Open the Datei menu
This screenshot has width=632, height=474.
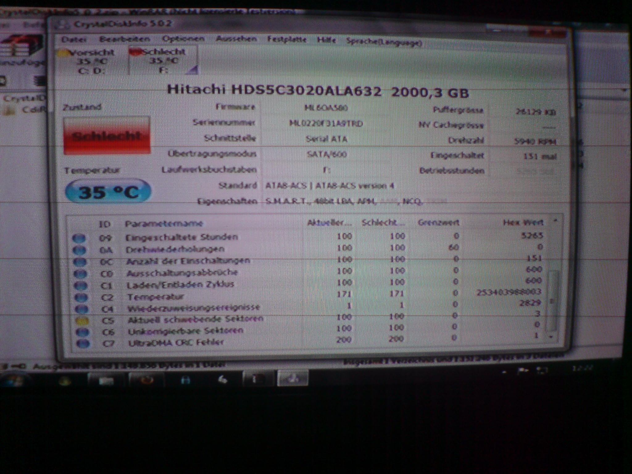pyautogui.click(x=74, y=39)
